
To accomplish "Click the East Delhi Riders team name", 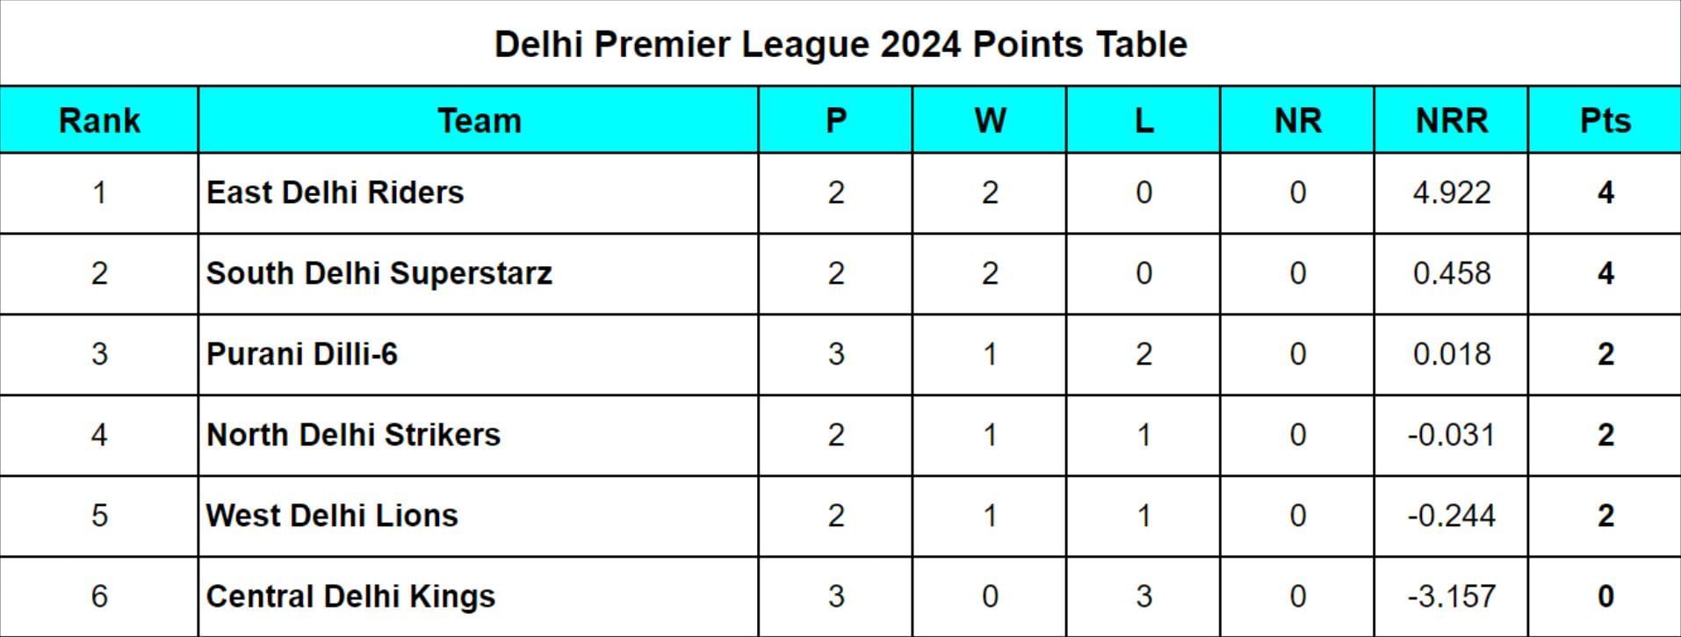I will coord(335,192).
